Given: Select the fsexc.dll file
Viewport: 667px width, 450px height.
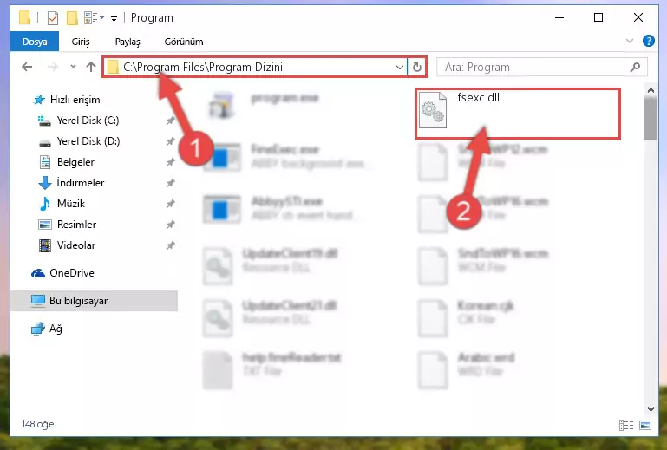Looking at the screenshot, I should tap(517, 114).
